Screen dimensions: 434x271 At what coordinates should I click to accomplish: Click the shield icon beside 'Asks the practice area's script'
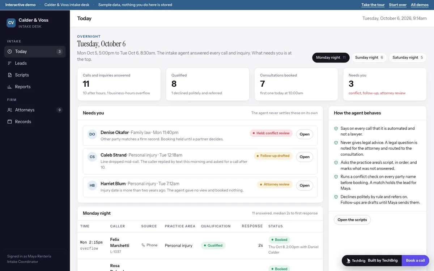point(336,163)
